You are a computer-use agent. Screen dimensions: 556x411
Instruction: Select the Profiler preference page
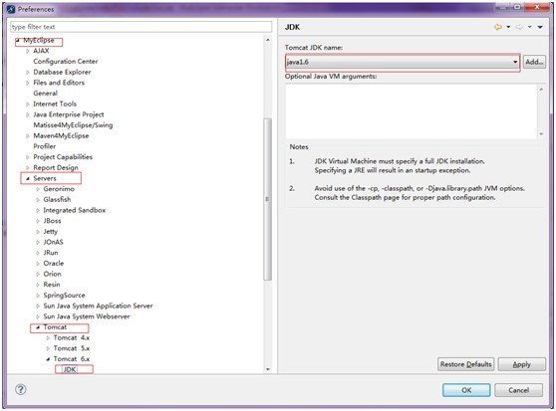(44, 146)
